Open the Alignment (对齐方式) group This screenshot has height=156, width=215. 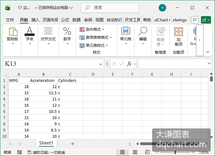48,36
